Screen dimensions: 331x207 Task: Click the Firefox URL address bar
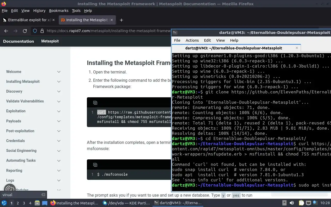pyautogui.click(x=109, y=31)
